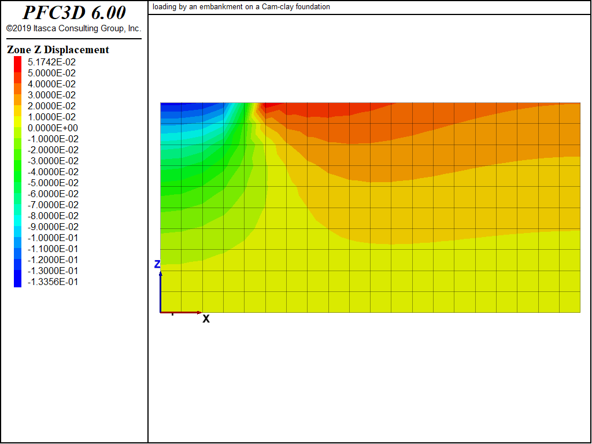
Task: Click the X axis label
Action: (206, 319)
